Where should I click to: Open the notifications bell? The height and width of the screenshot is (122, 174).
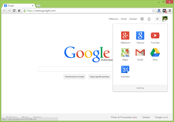point(149,19)
